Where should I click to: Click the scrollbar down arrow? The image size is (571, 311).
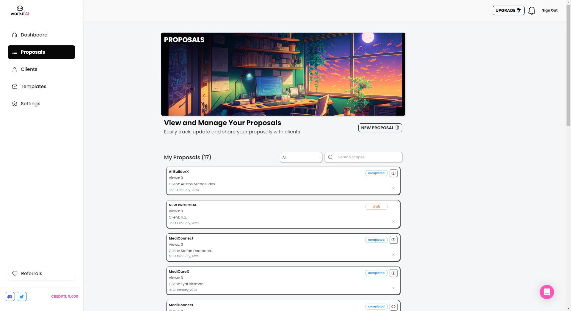[x=568, y=308]
